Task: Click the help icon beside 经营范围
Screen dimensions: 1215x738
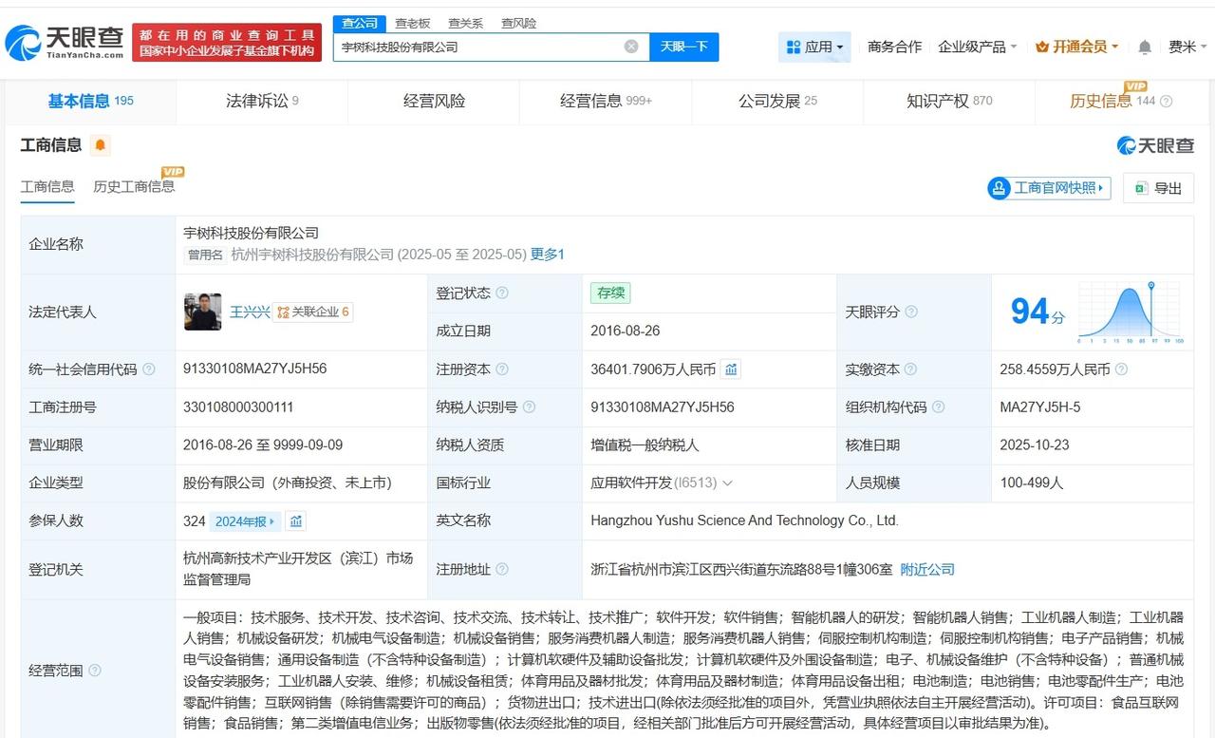Action: [93, 671]
